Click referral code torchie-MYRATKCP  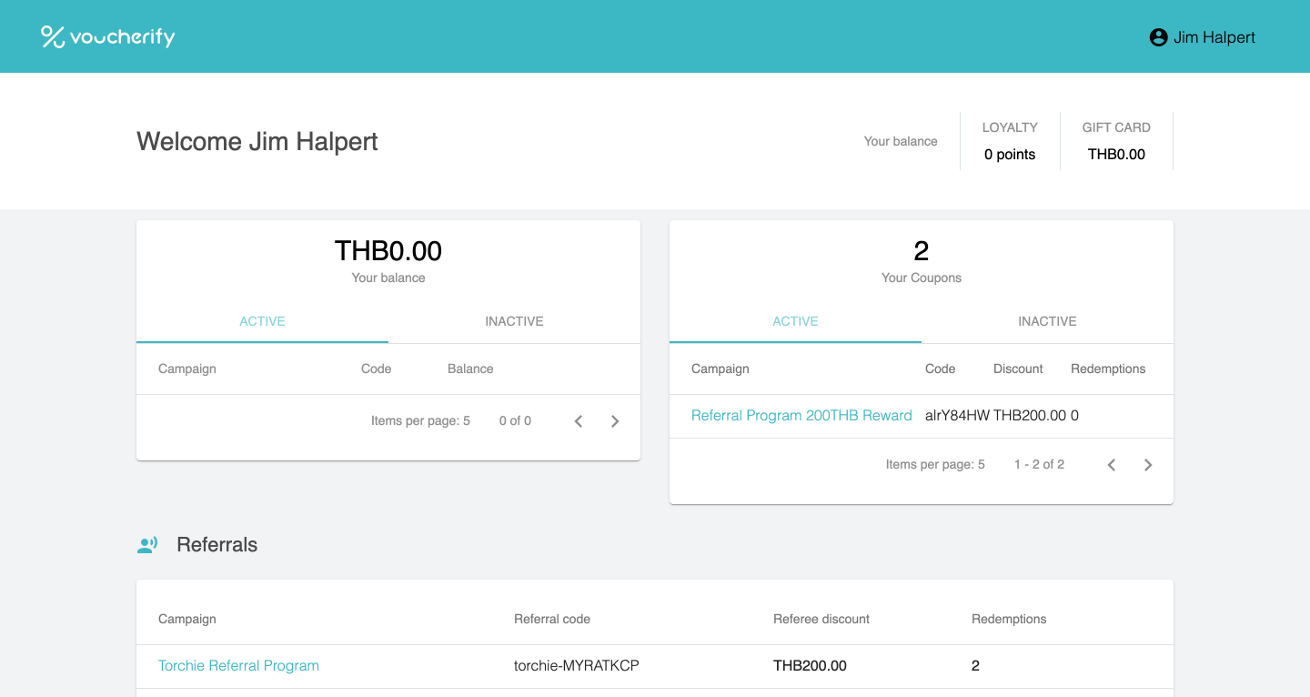[577, 666]
